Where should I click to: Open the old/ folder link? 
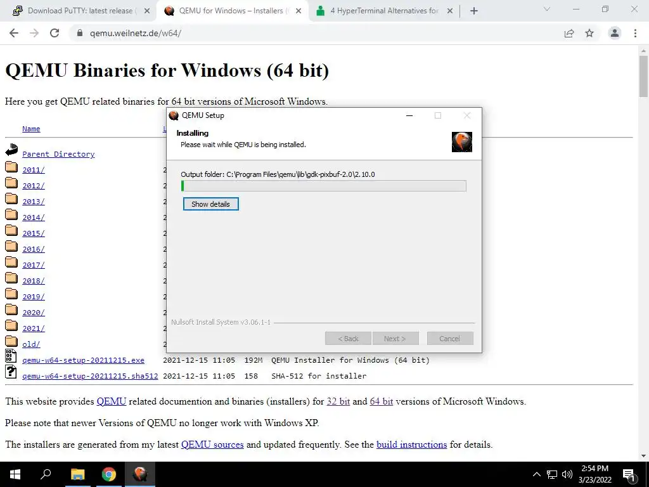point(31,344)
